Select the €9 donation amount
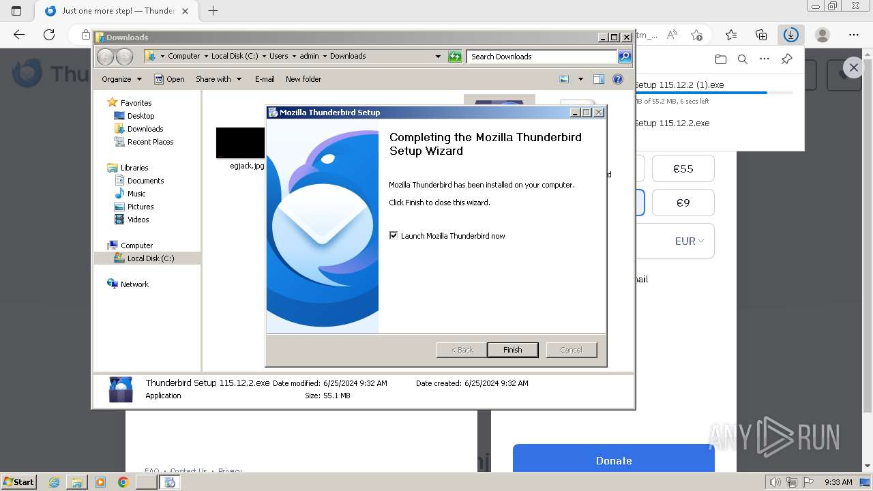The height and width of the screenshot is (491, 873). 683,203
